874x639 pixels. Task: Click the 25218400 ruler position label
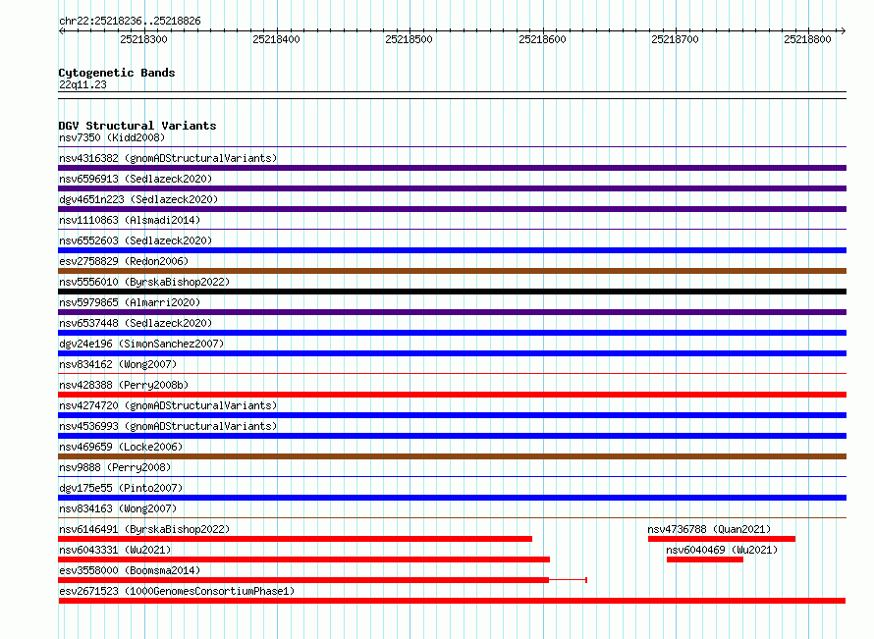(276, 39)
